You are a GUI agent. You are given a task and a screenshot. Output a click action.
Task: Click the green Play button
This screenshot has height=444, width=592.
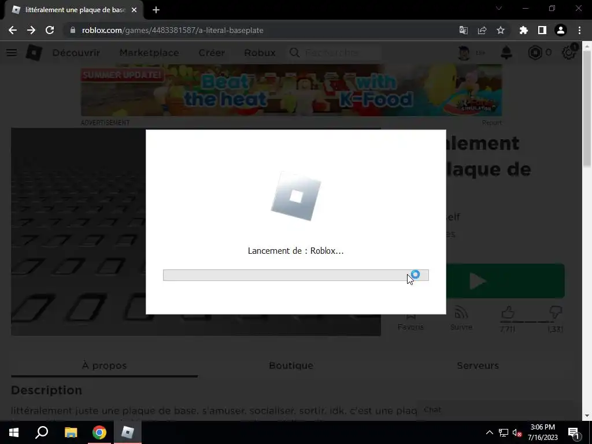(x=505, y=281)
